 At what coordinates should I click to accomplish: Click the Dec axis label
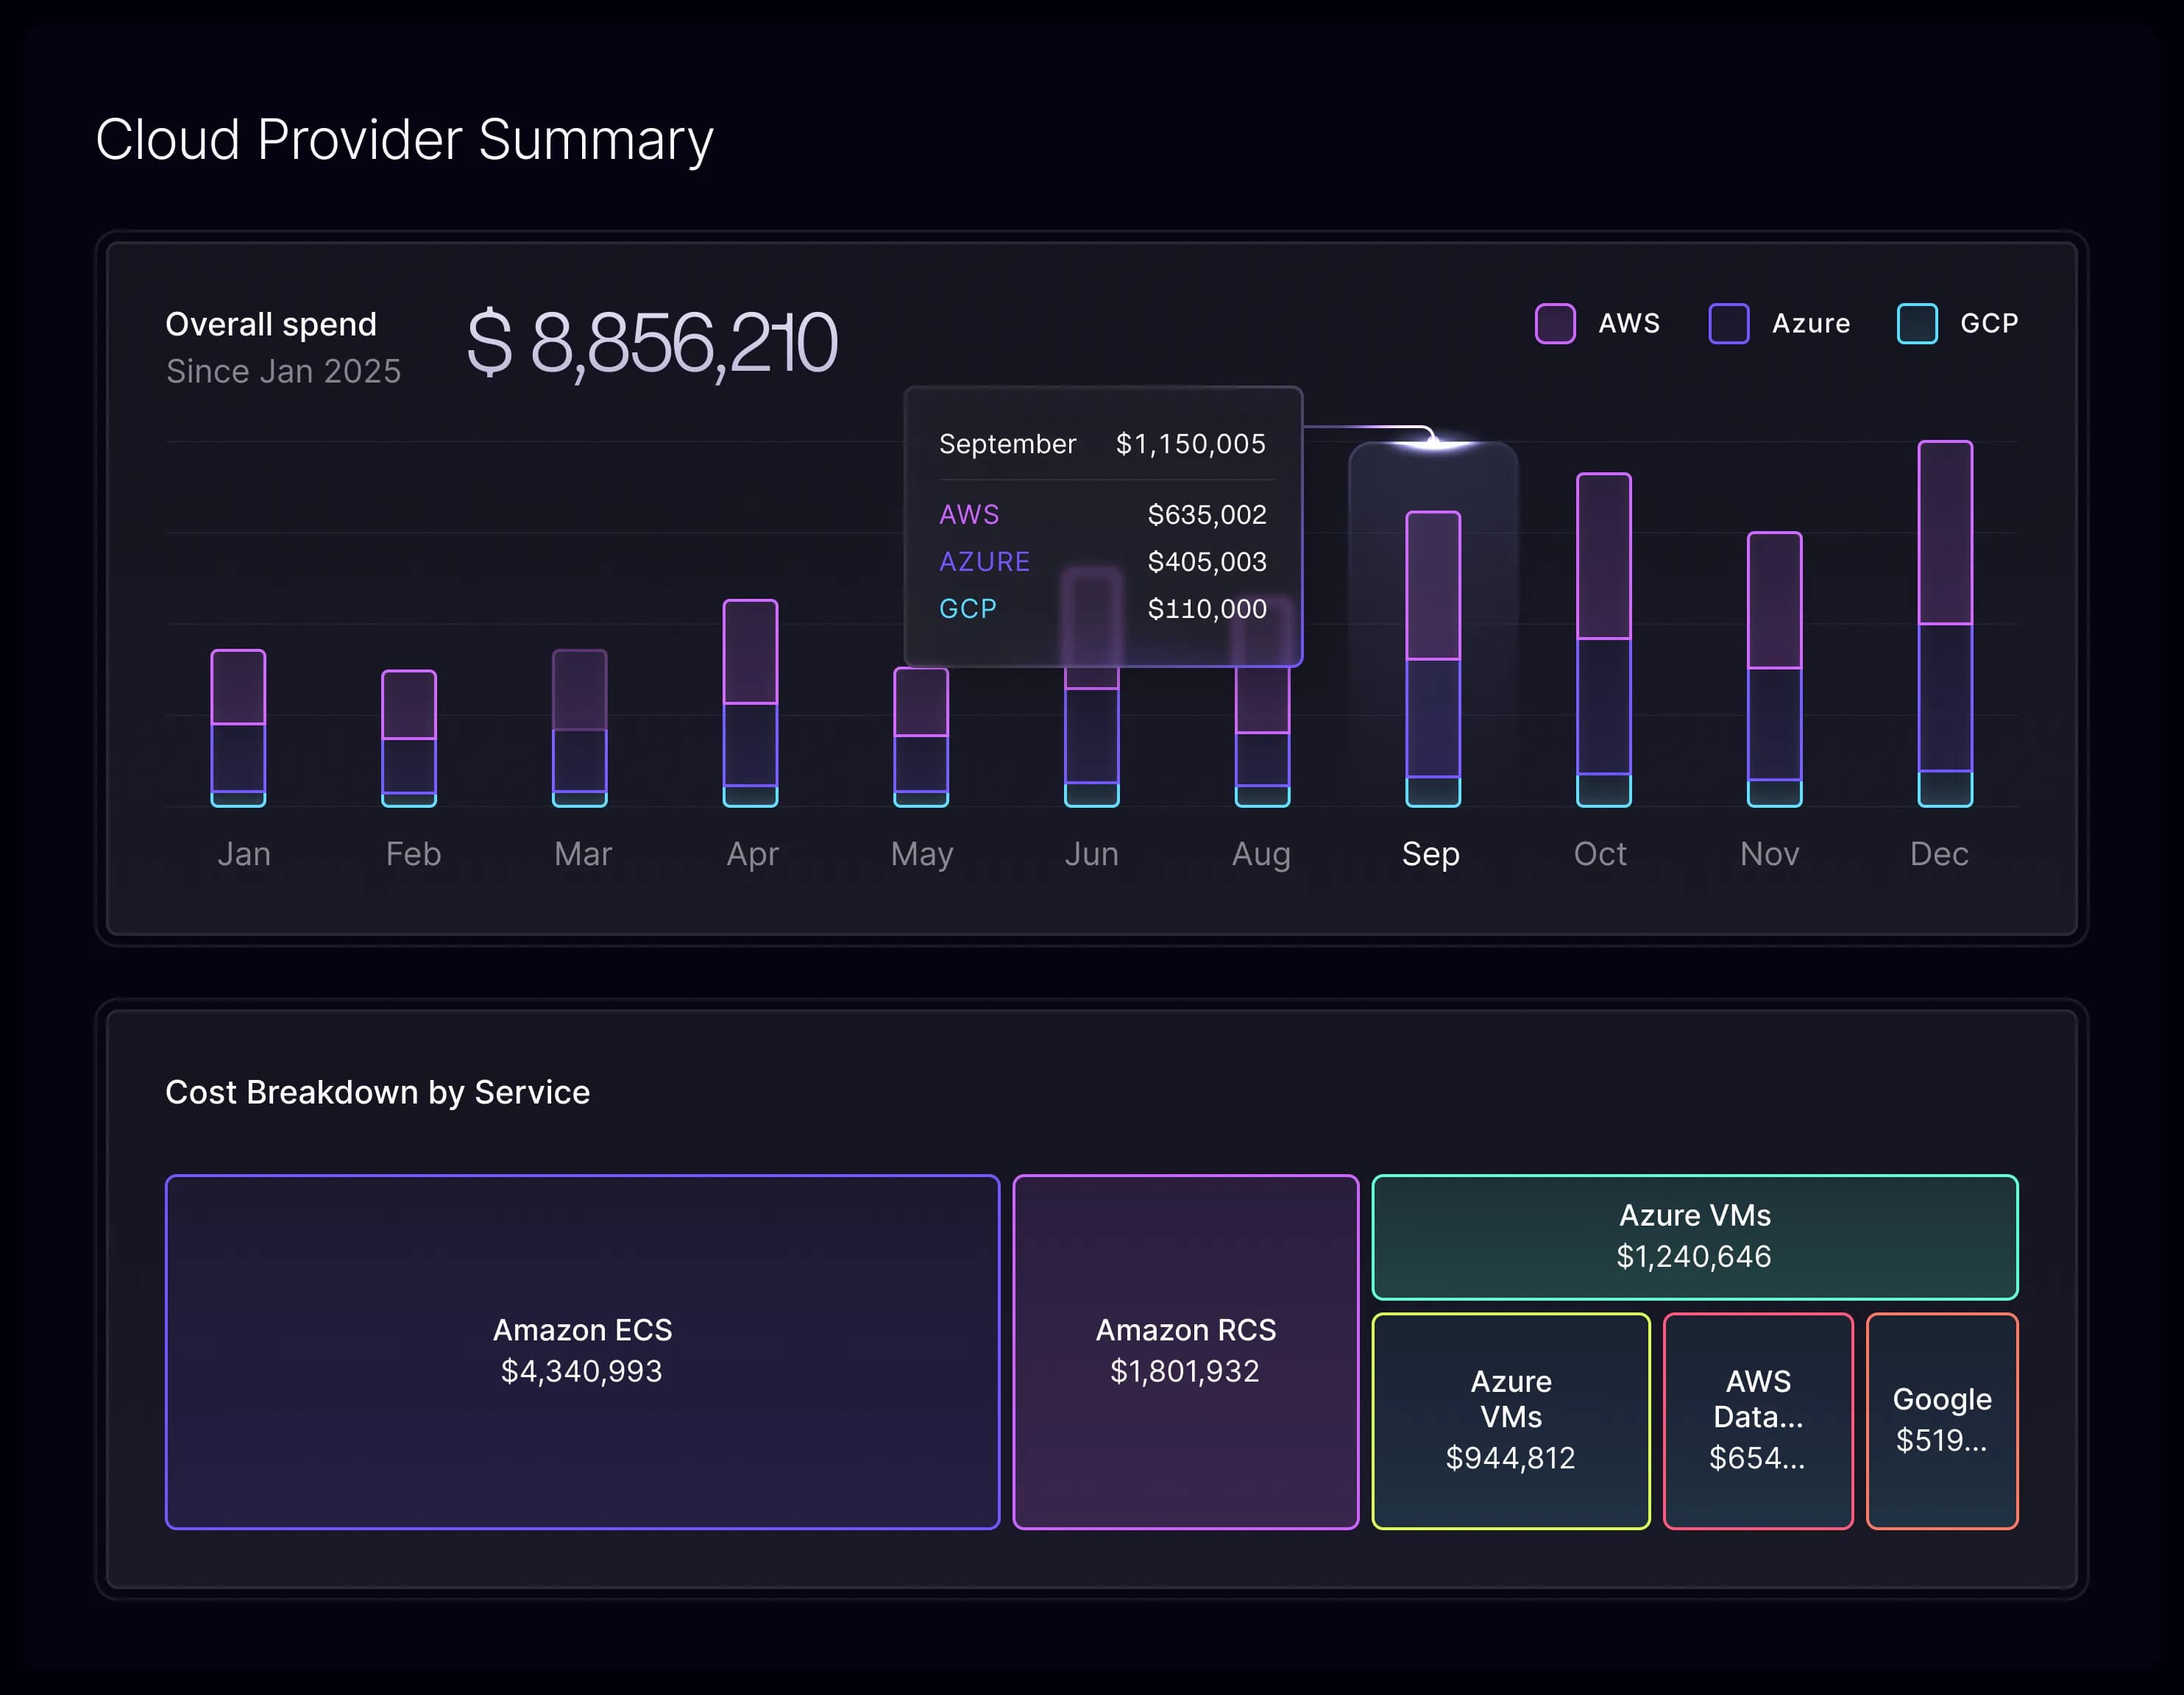1939,854
